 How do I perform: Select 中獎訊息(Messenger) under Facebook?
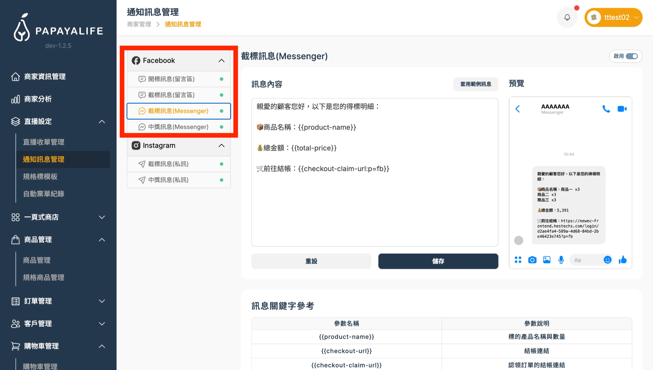click(178, 127)
